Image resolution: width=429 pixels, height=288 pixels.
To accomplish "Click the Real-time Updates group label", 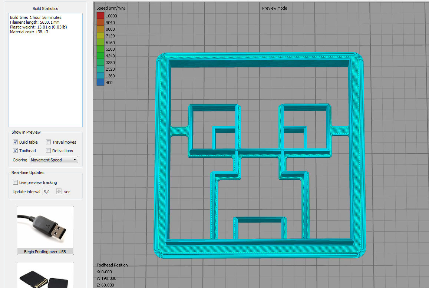I will point(28,173).
